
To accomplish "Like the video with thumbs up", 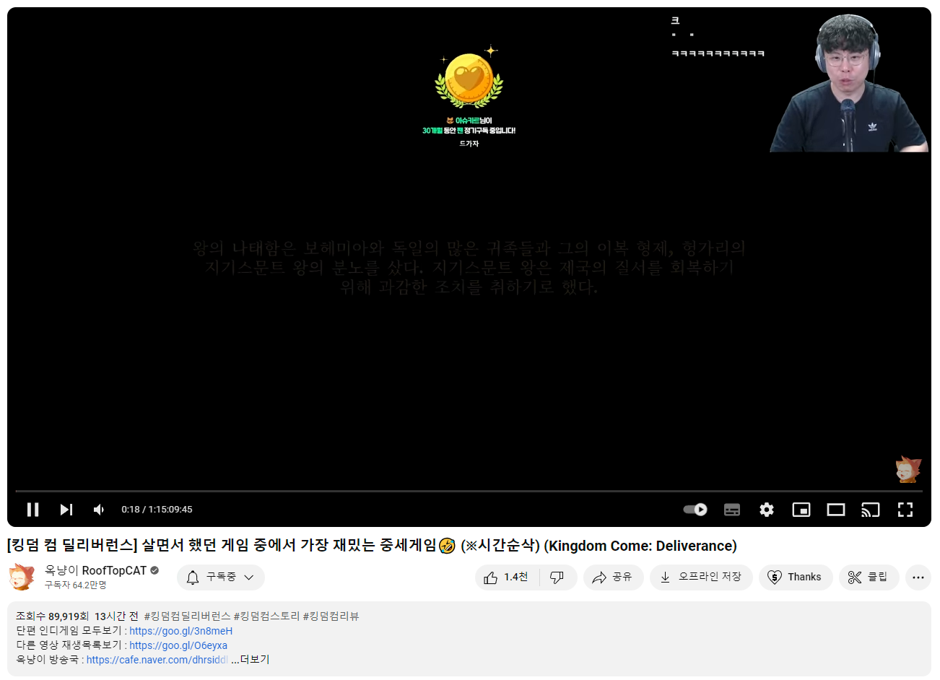I will point(508,577).
